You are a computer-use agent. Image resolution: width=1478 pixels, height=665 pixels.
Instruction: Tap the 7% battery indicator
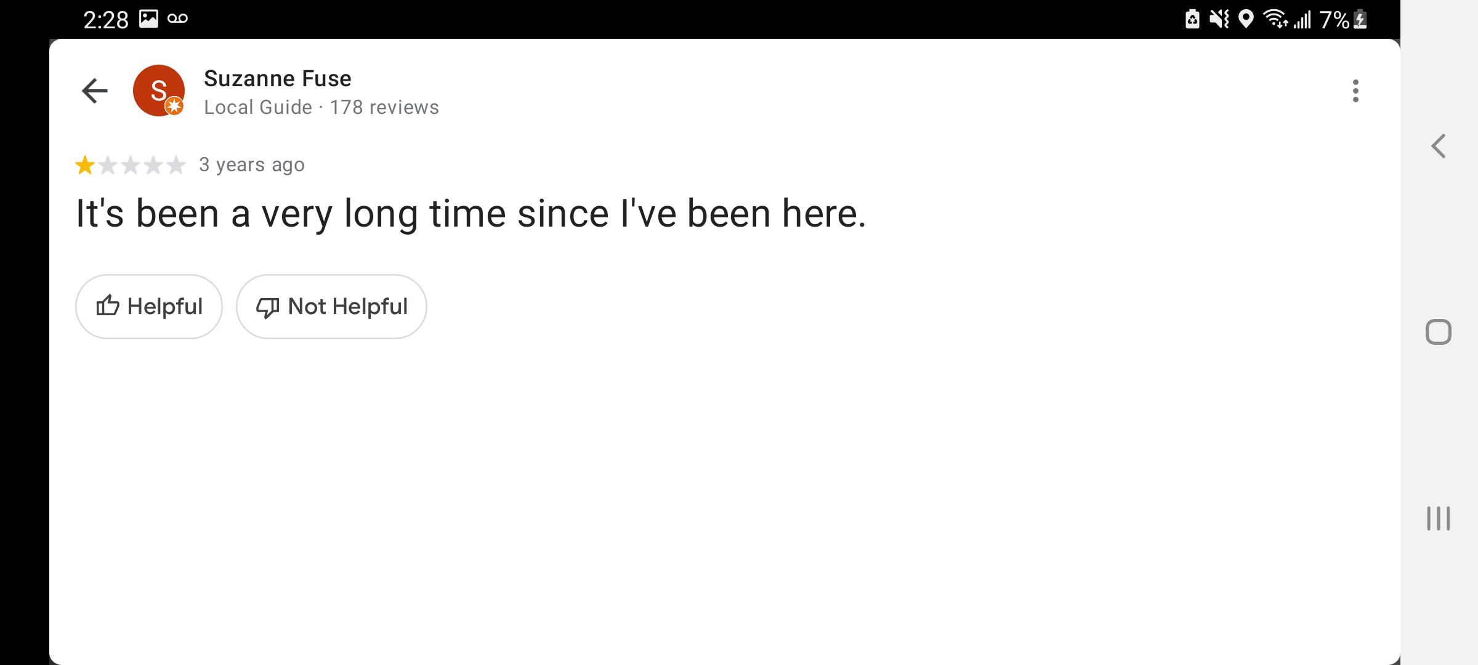(1343, 20)
